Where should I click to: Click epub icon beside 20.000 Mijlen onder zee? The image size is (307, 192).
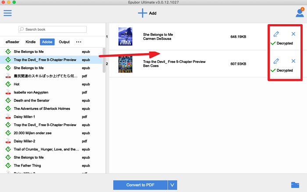pyautogui.click(x=8, y=133)
